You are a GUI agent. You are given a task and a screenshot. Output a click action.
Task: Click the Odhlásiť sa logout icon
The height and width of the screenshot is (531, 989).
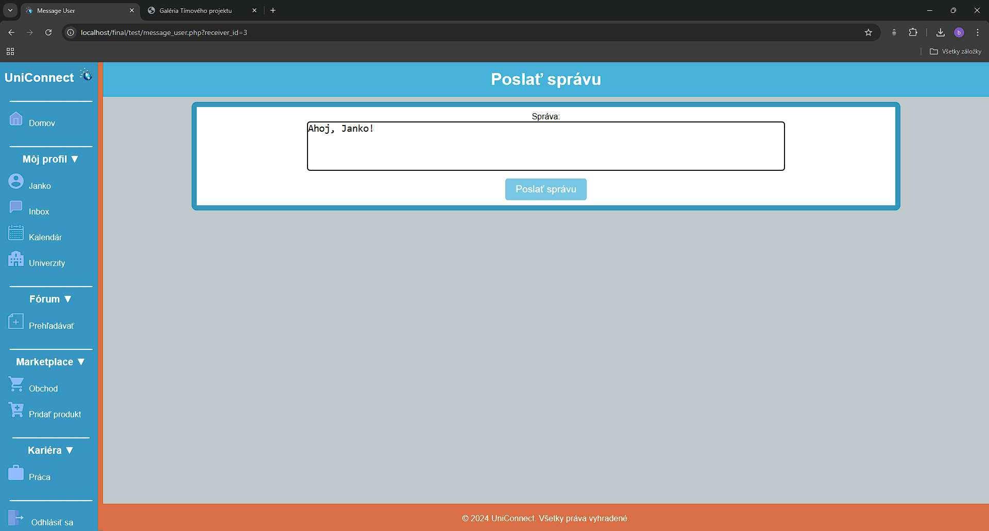pos(16,518)
